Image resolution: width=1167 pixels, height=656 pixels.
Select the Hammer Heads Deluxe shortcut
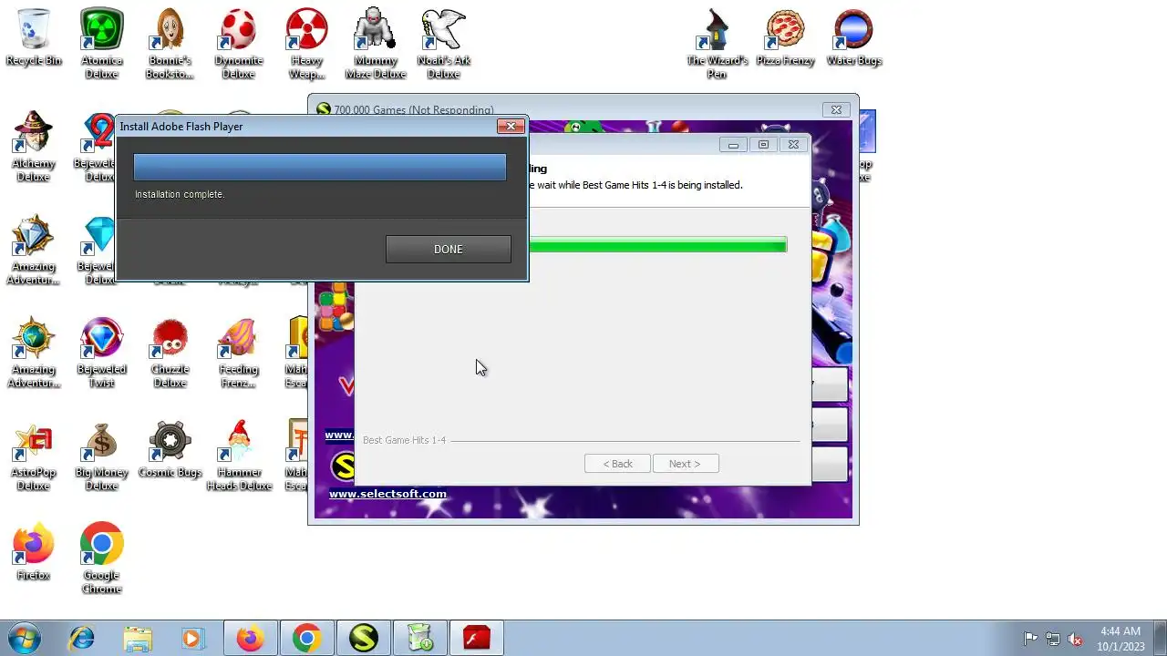[238, 456]
